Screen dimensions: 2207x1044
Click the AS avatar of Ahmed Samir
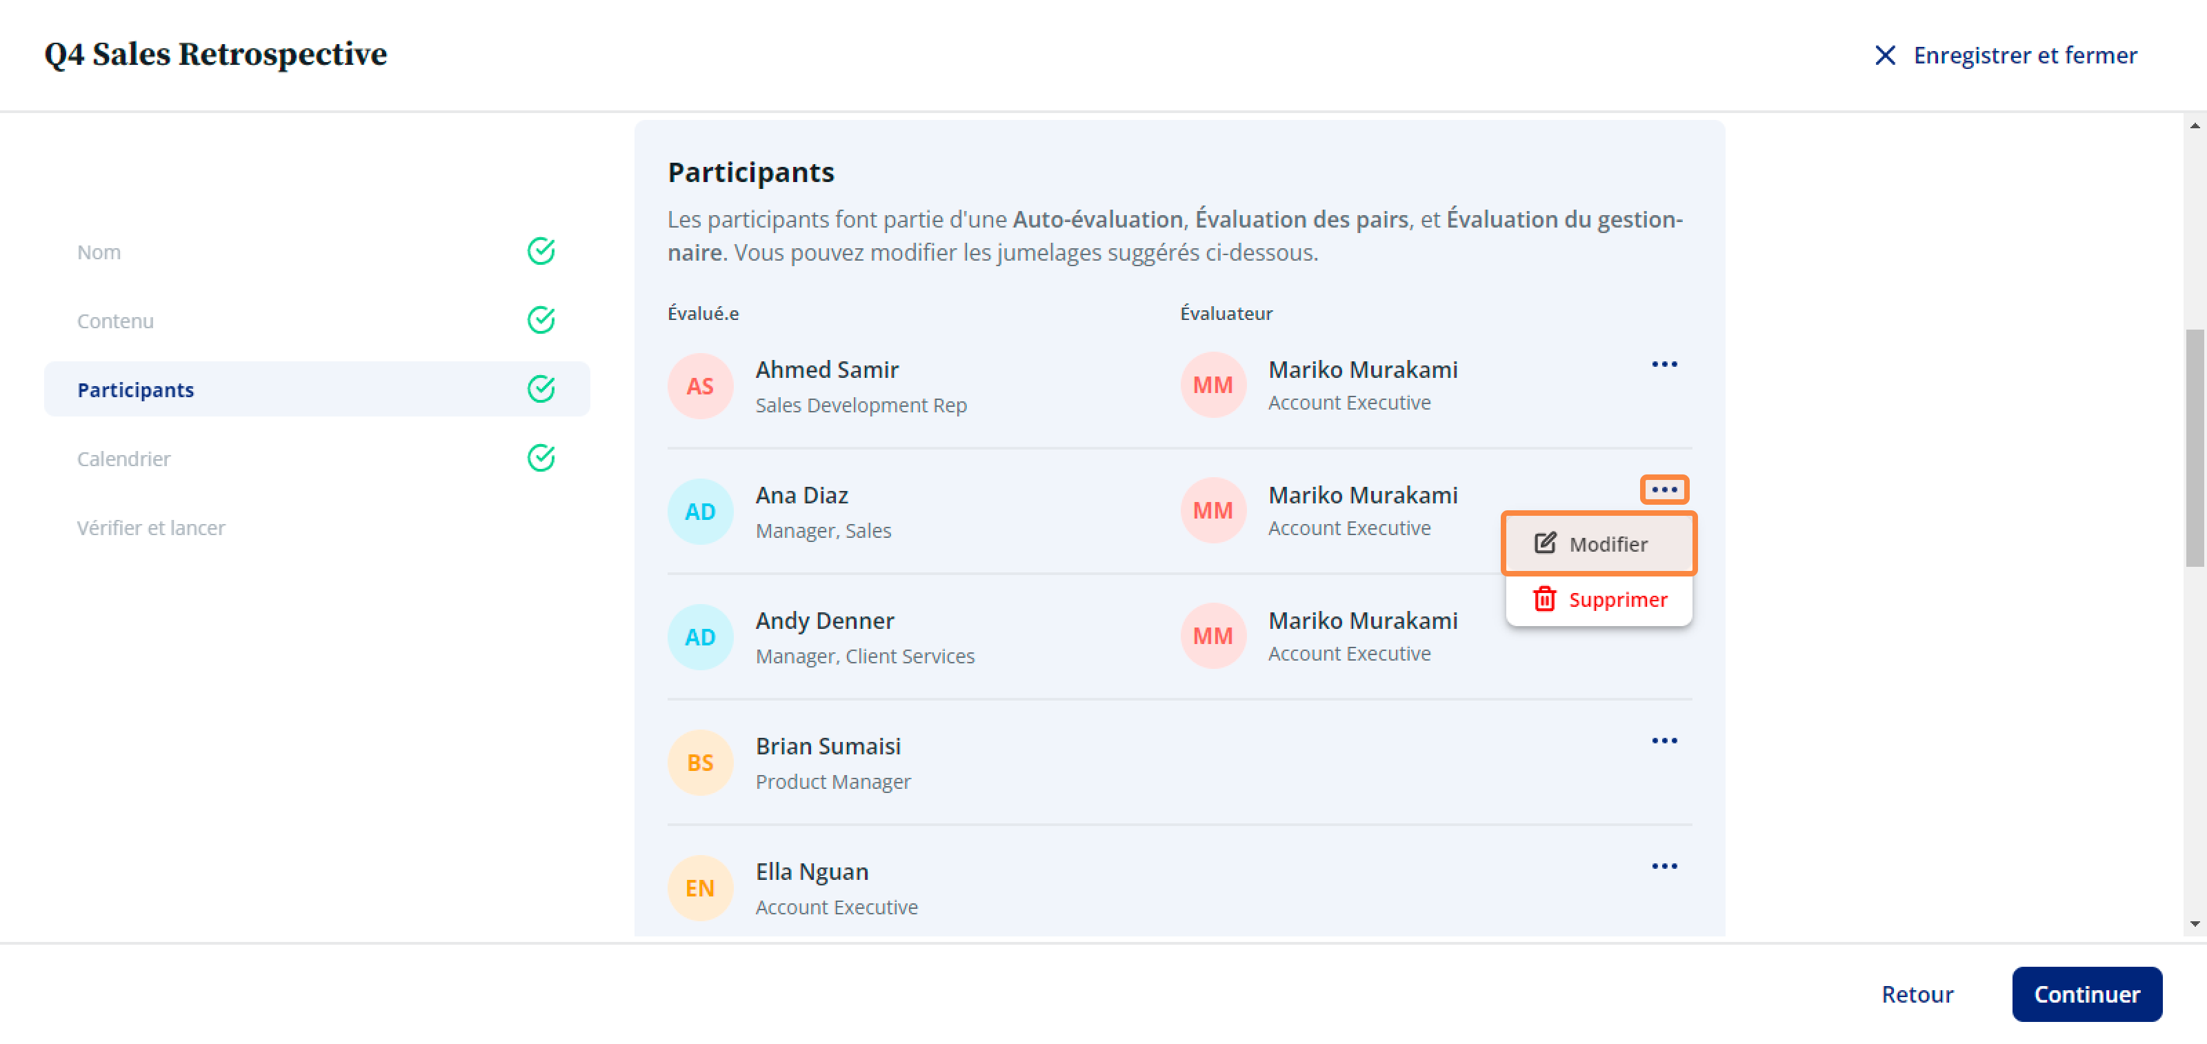(x=700, y=386)
